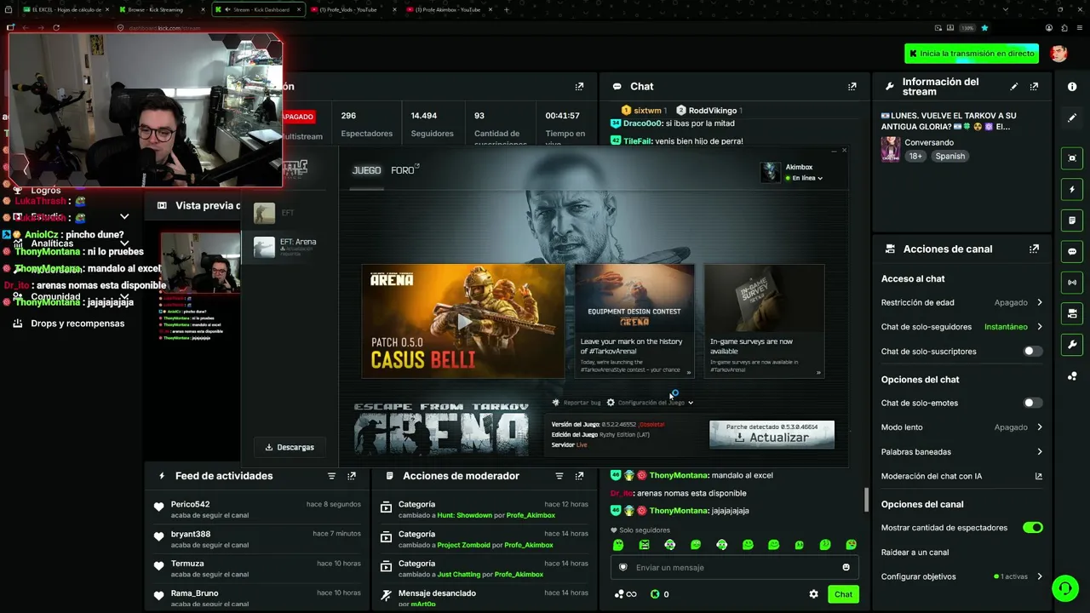Filter the Feed de actividades list
This screenshot has height=613, width=1090.
point(331,476)
